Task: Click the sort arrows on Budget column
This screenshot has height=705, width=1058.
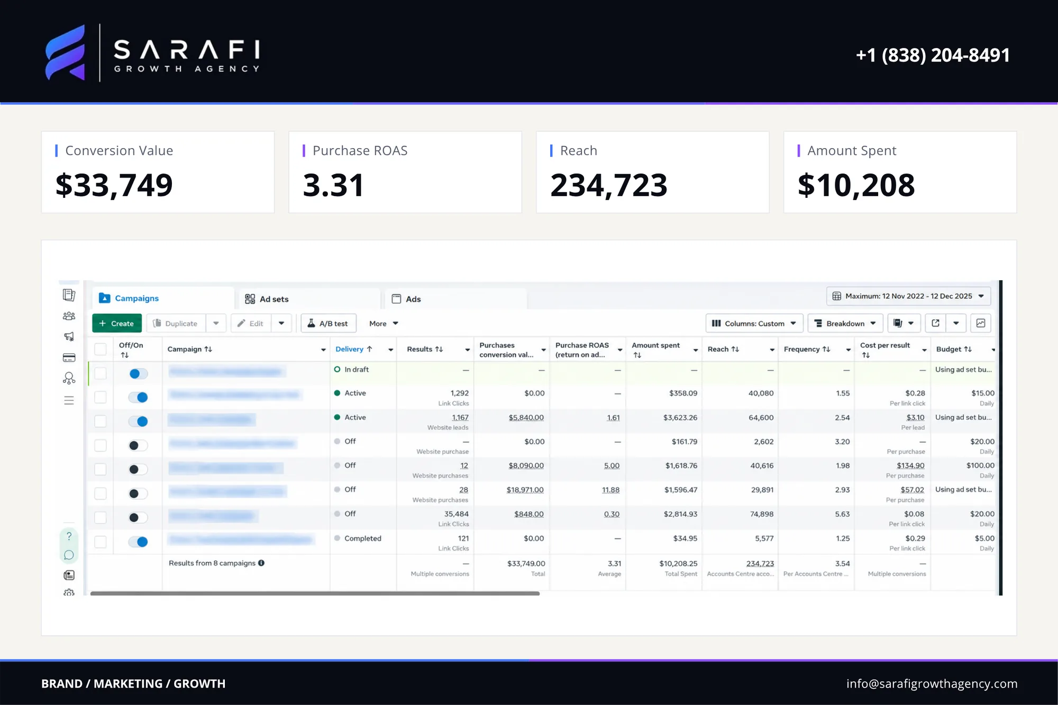Action: click(x=968, y=349)
